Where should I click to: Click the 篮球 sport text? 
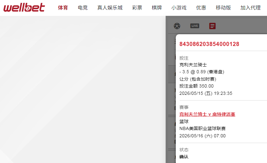click(184, 121)
